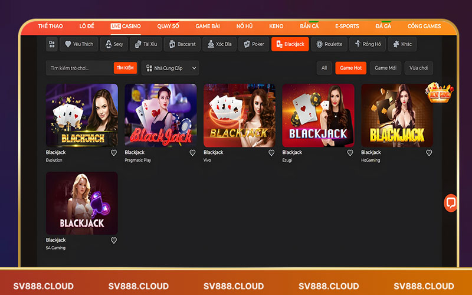The width and height of the screenshot is (472, 295).
Task: Show All games filter
Action: coord(324,68)
